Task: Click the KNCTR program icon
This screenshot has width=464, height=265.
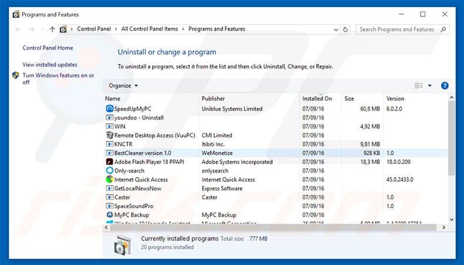Action: coord(109,144)
